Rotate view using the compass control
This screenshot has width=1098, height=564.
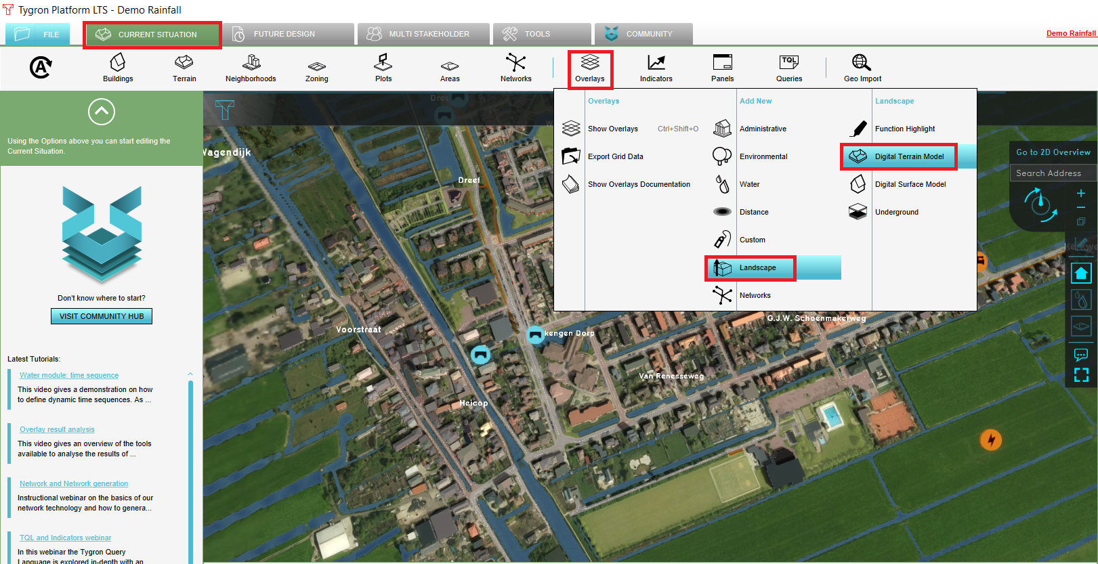[x=1040, y=205]
